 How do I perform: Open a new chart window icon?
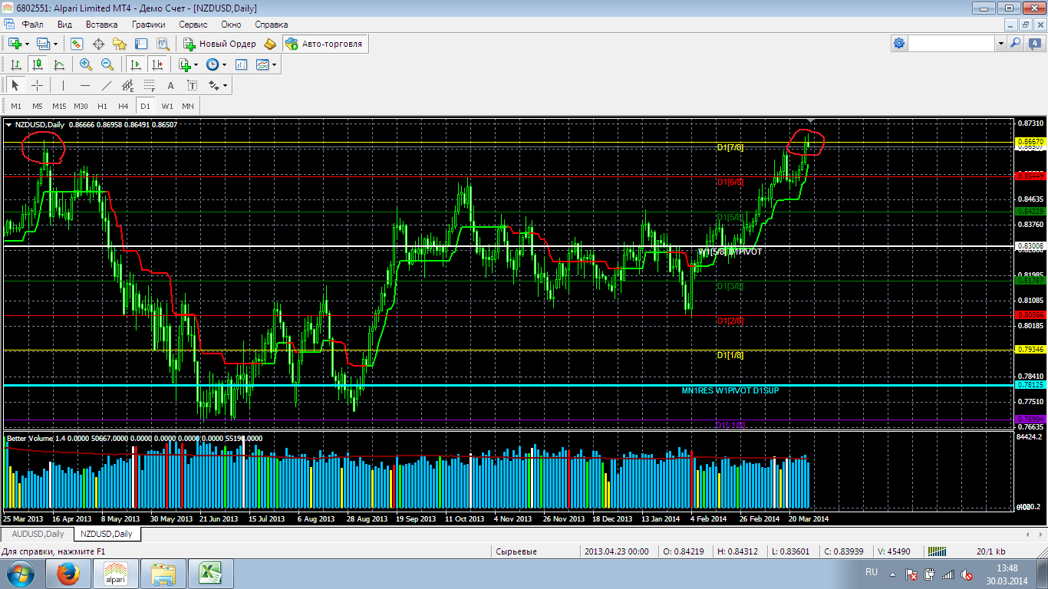click(15, 44)
